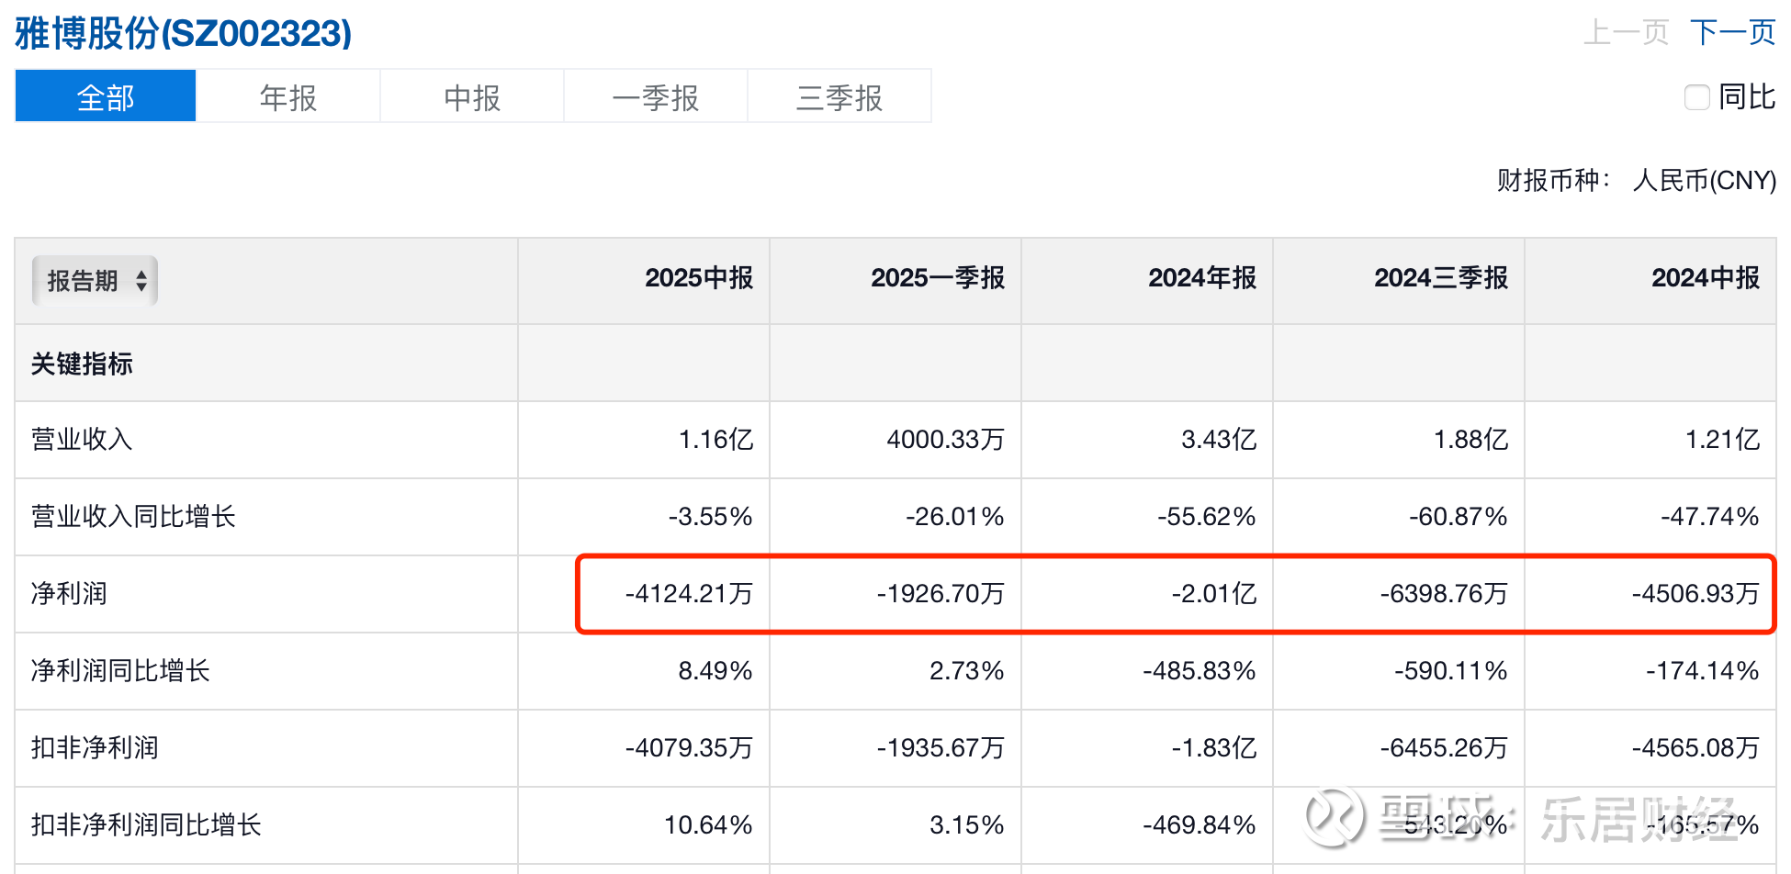Click value -1.83亿
The width and height of the screenshot is (1791, 874).
(x=1214, y=748)
